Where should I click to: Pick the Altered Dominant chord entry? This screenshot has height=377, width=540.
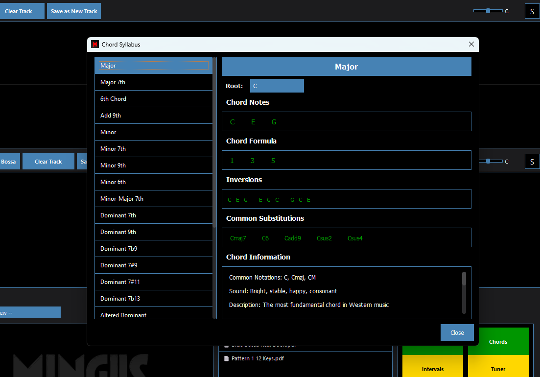click(153, 314)
